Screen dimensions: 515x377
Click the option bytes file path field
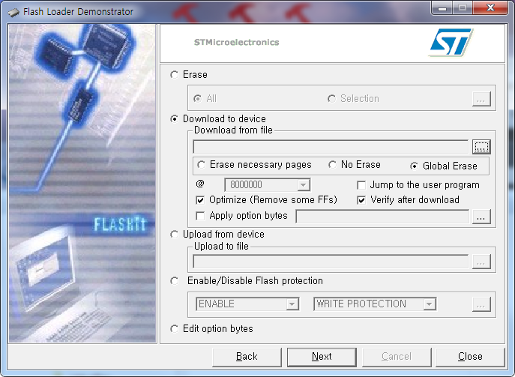[382, 217]
